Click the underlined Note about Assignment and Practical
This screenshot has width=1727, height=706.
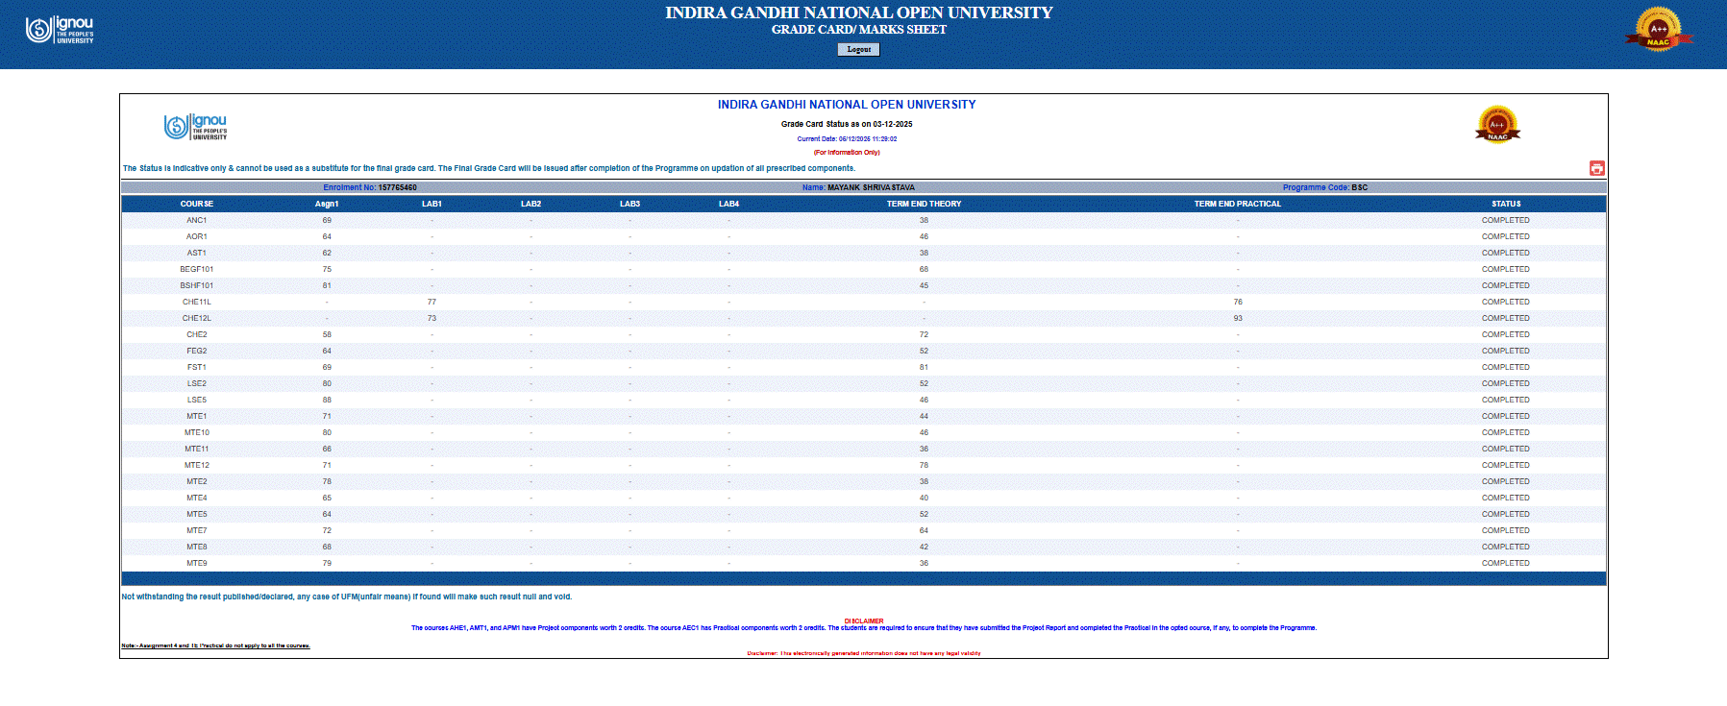point(215,645)
